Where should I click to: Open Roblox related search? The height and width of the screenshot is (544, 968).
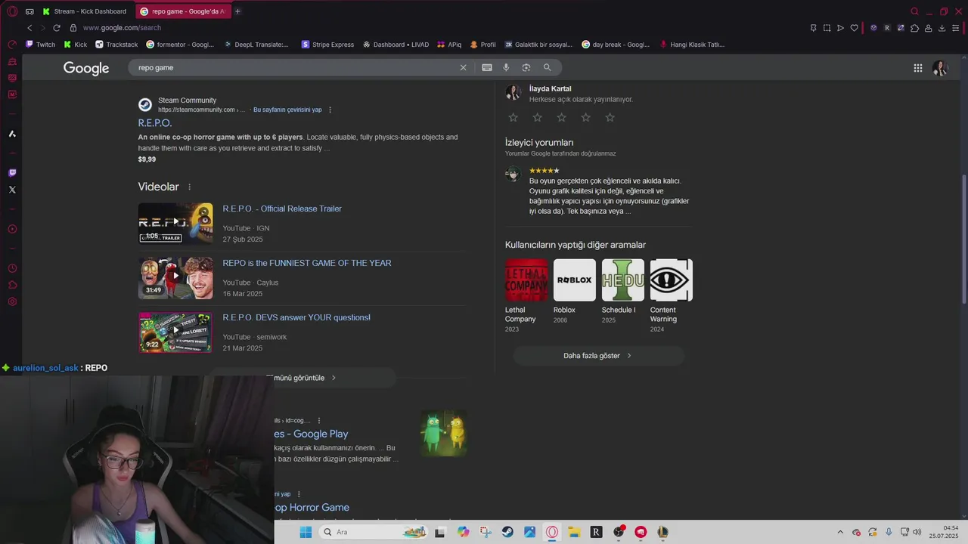tap(575, 291)
